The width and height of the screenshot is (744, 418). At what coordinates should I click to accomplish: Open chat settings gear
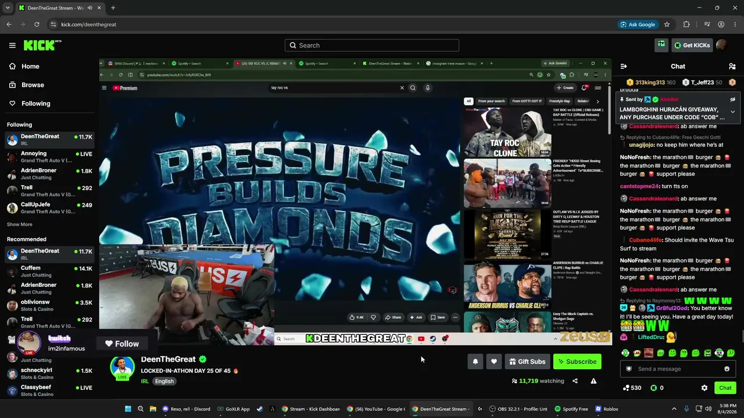click(x=704, y=388)
